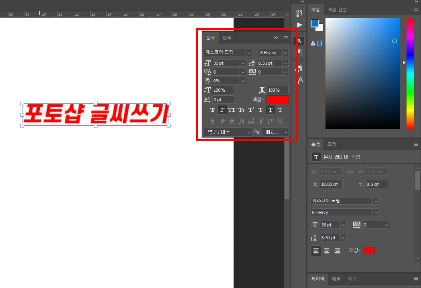Click the discretionary ligatures st icon
The image size is (421, 288).
pyautogui.click(x=232, y=121)
